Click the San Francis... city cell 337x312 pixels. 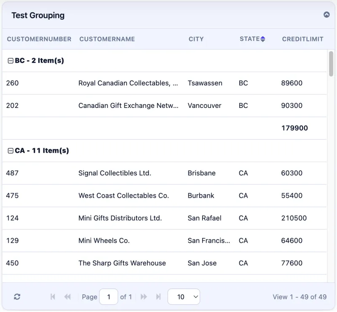(209, 241)
